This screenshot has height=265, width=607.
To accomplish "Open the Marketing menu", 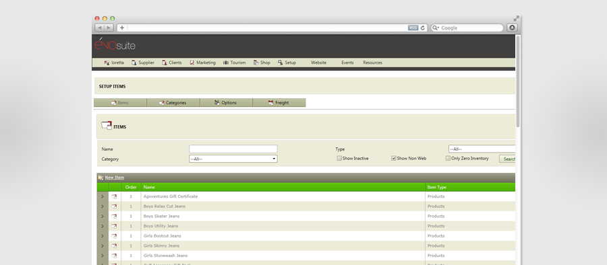I will [202, 63].
